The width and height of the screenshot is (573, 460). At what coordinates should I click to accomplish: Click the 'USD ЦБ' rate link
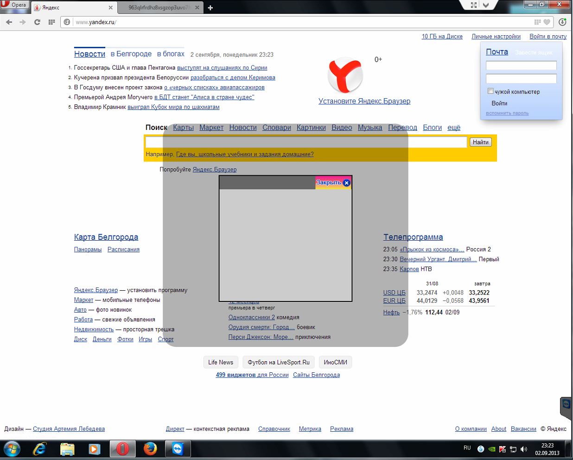point(394,293)
